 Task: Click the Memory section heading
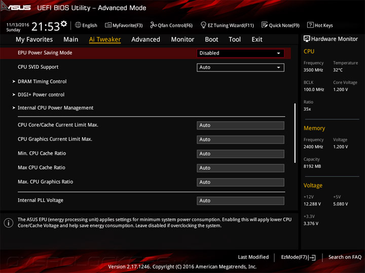tap(314, 128)
